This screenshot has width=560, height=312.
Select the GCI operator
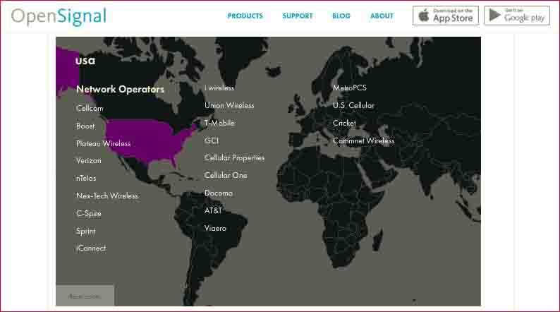point(212,140)
